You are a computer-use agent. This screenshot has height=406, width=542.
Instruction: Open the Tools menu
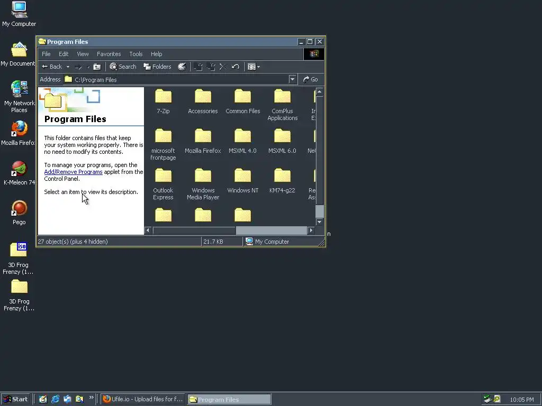click(x=136, y=54)
